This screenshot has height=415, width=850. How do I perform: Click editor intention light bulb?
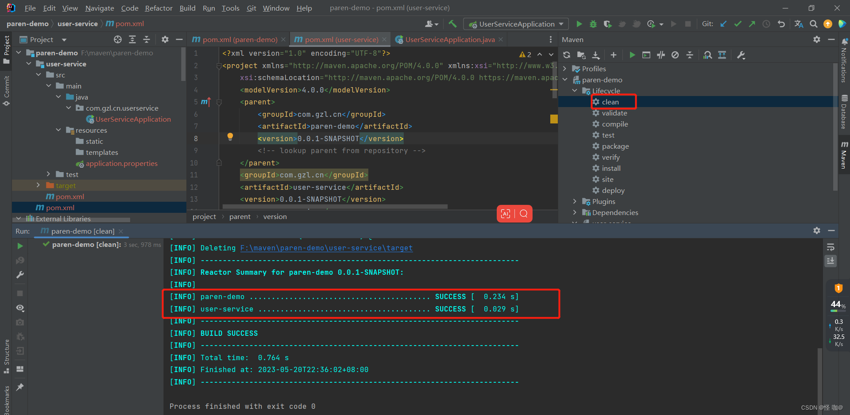pyautogui.click(x=230, y=137)
